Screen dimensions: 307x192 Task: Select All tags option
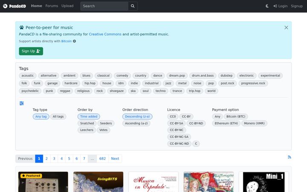58,116
